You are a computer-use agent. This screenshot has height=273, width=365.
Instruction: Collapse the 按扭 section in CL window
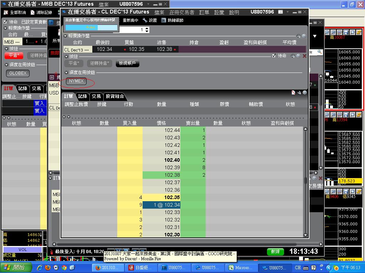pos(66,57)
